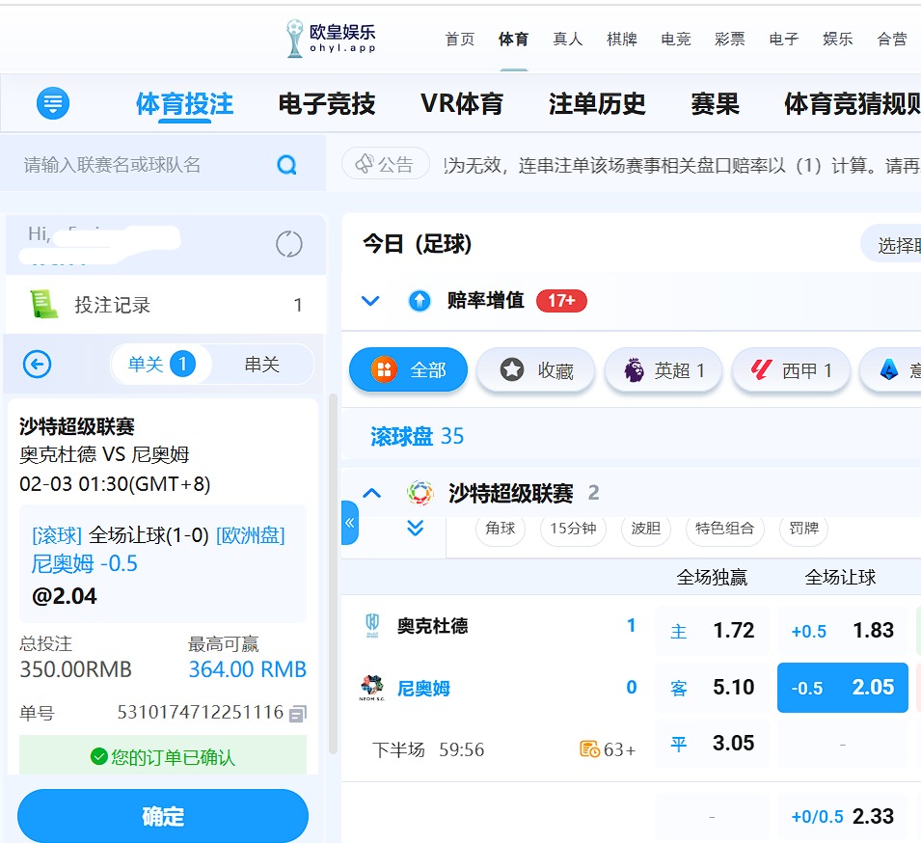Copy the bet order number
The width and height of the screenshot is (921, 843).
point(298,714)
